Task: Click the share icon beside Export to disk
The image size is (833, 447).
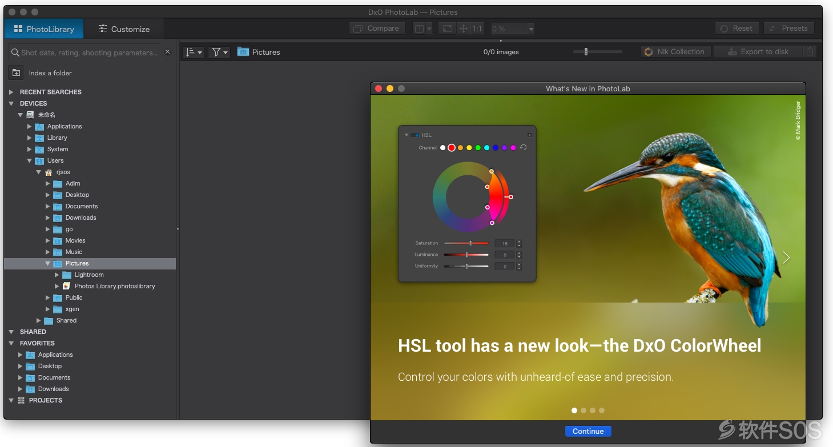Action: [x=809, y=51]
